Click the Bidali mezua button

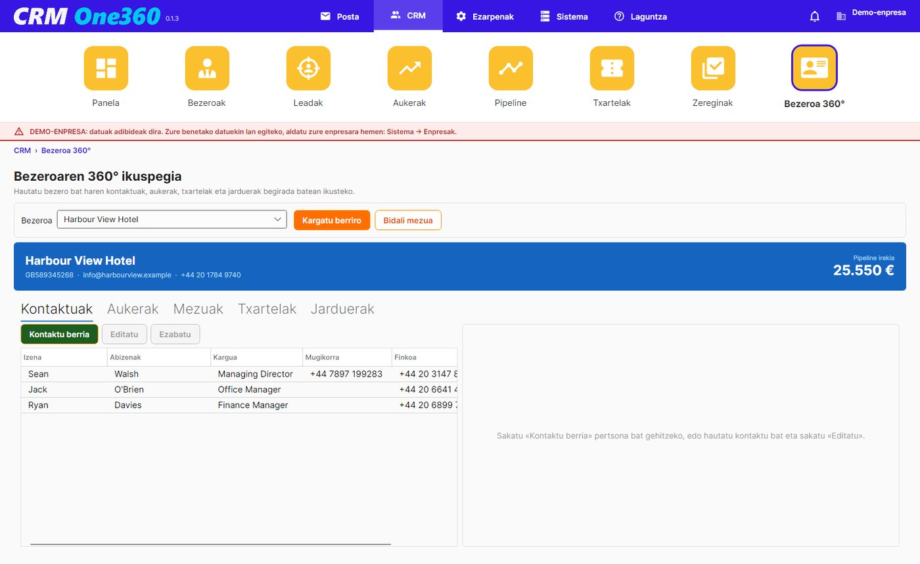408,220
